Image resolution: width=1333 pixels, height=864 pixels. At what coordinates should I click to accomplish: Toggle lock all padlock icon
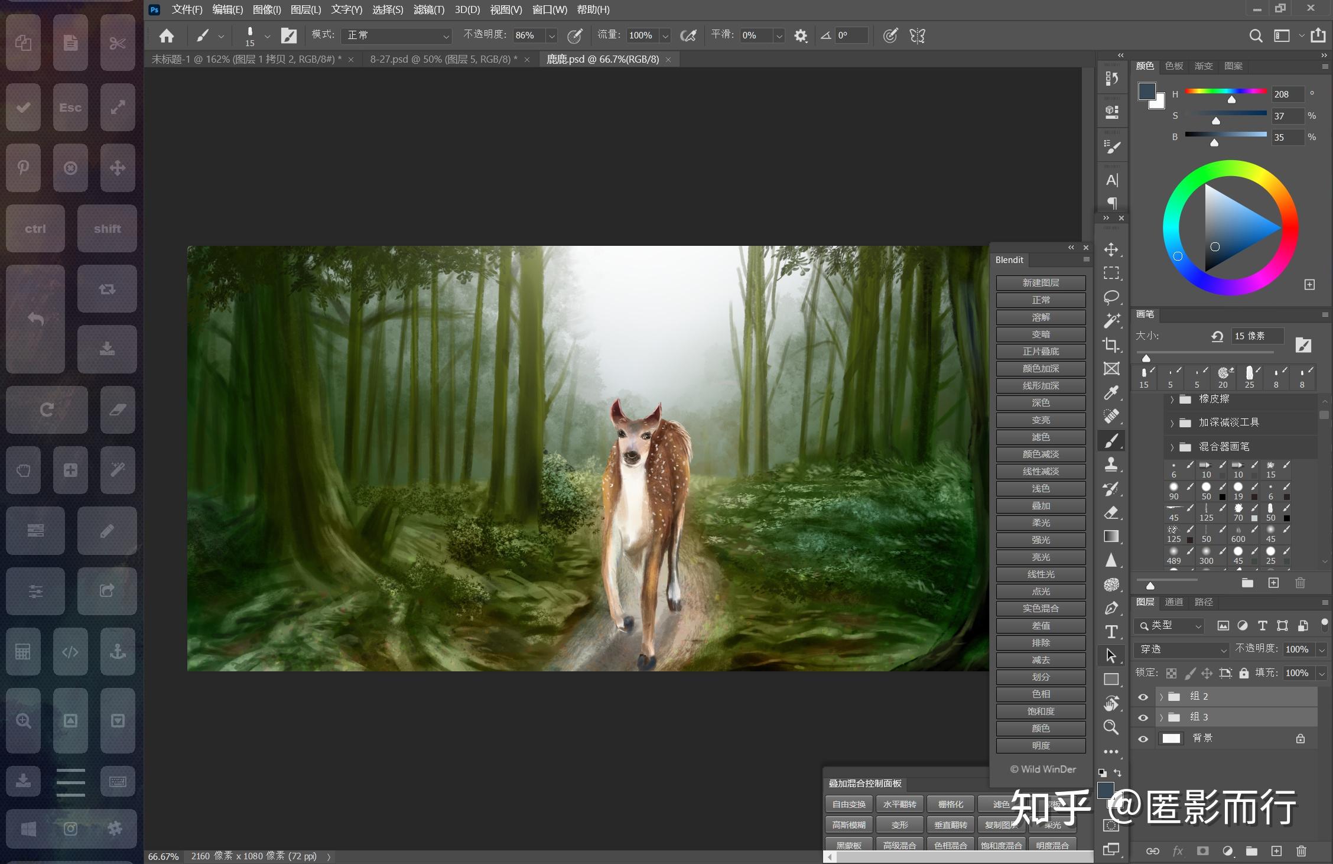click(x=1244, y=673)
